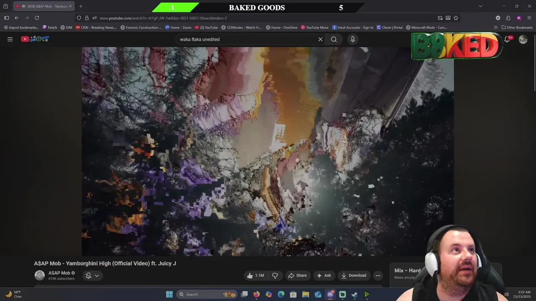
Task: Open YouTube Music bookmark
Action: tap(315, 28)
